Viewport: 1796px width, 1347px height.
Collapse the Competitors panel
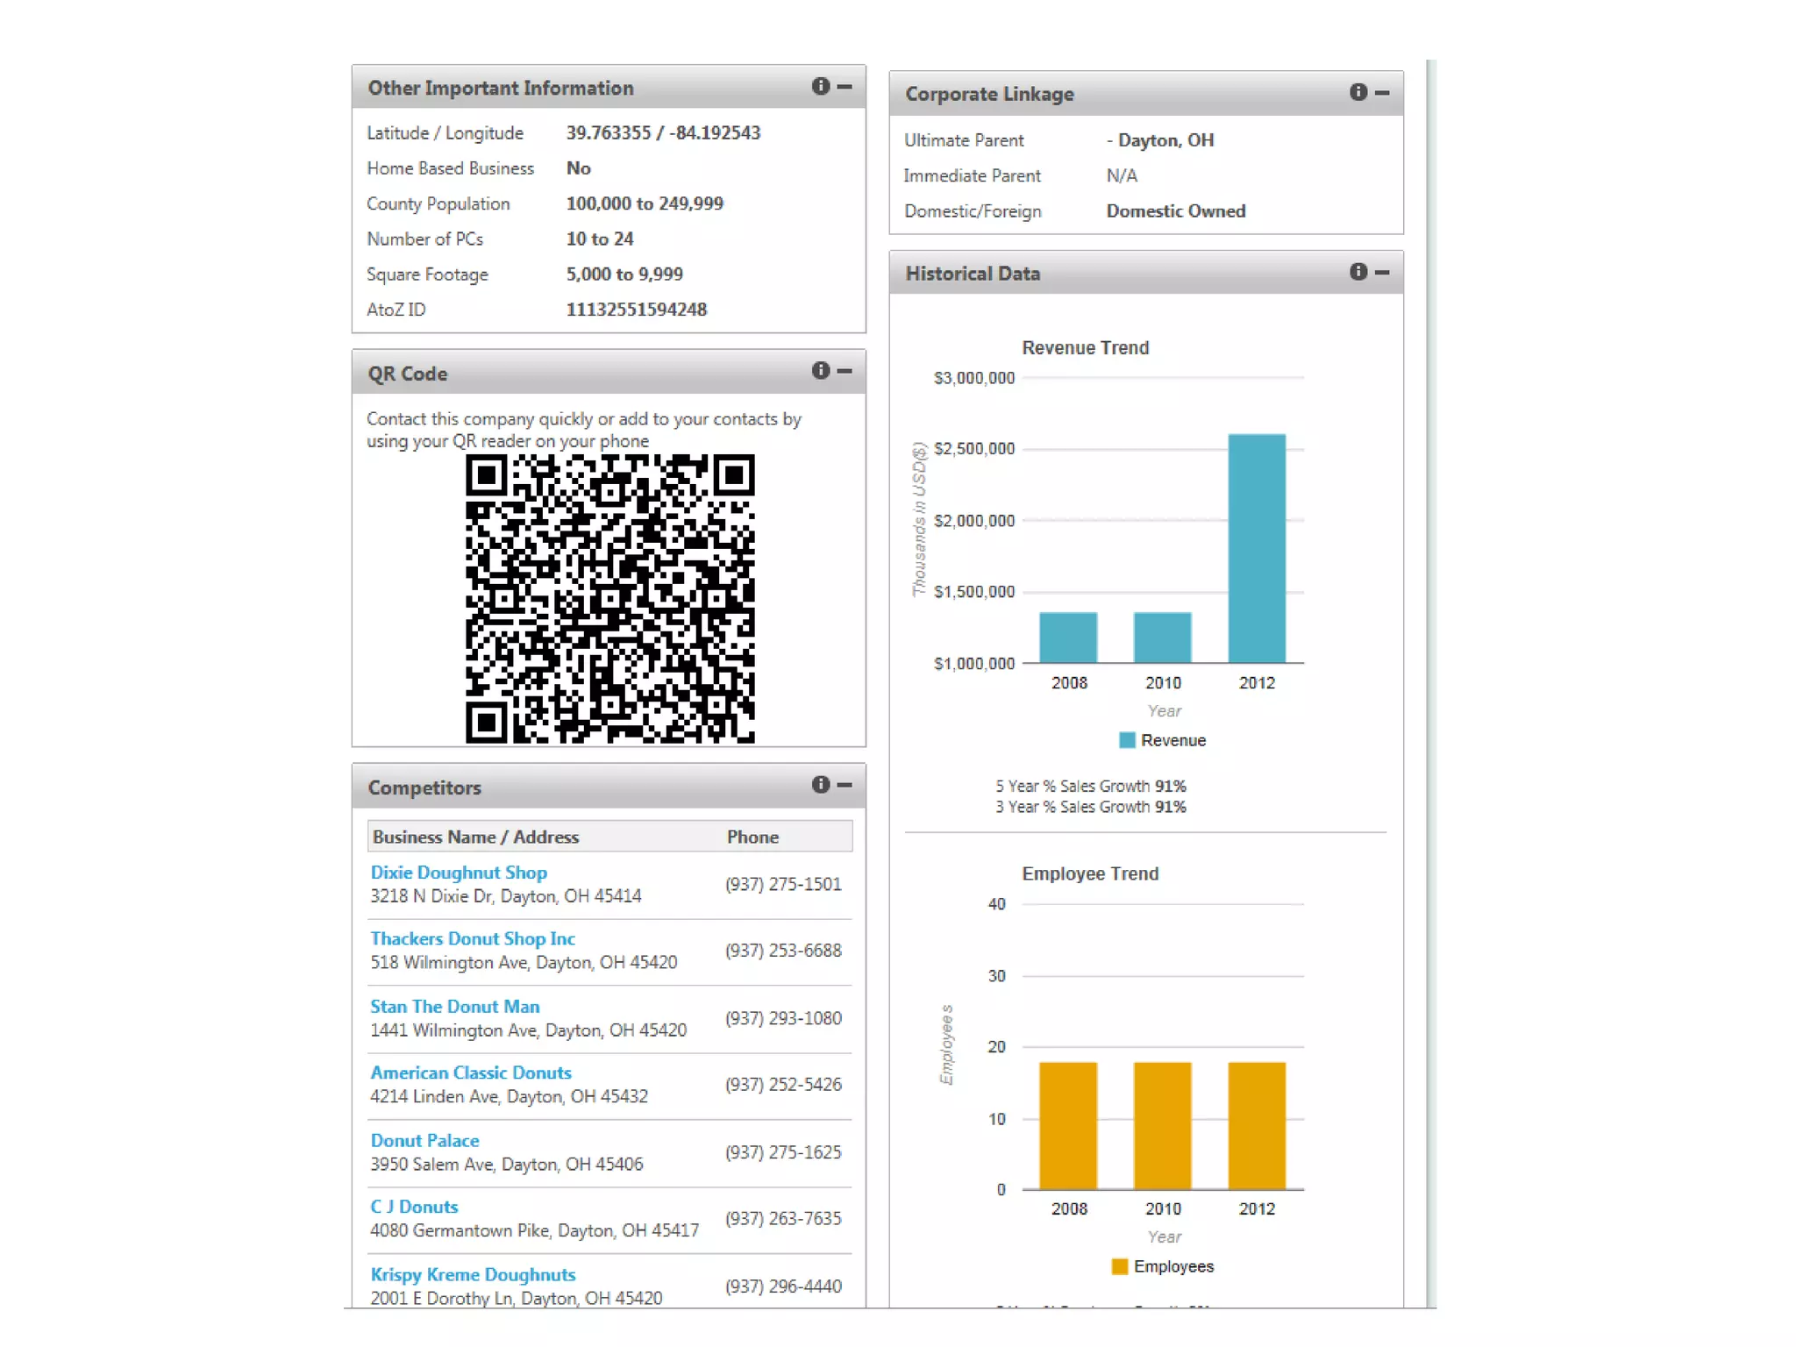point(845,784)
